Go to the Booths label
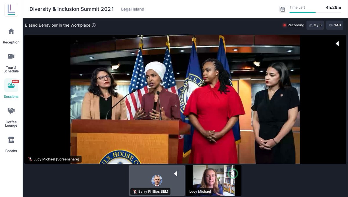The width and height of the screenshot is (348, 197). click(x=11, y=151)
